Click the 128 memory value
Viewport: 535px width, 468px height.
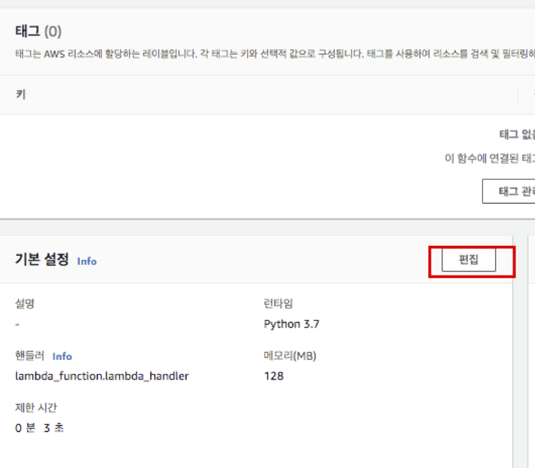point(273,376)
